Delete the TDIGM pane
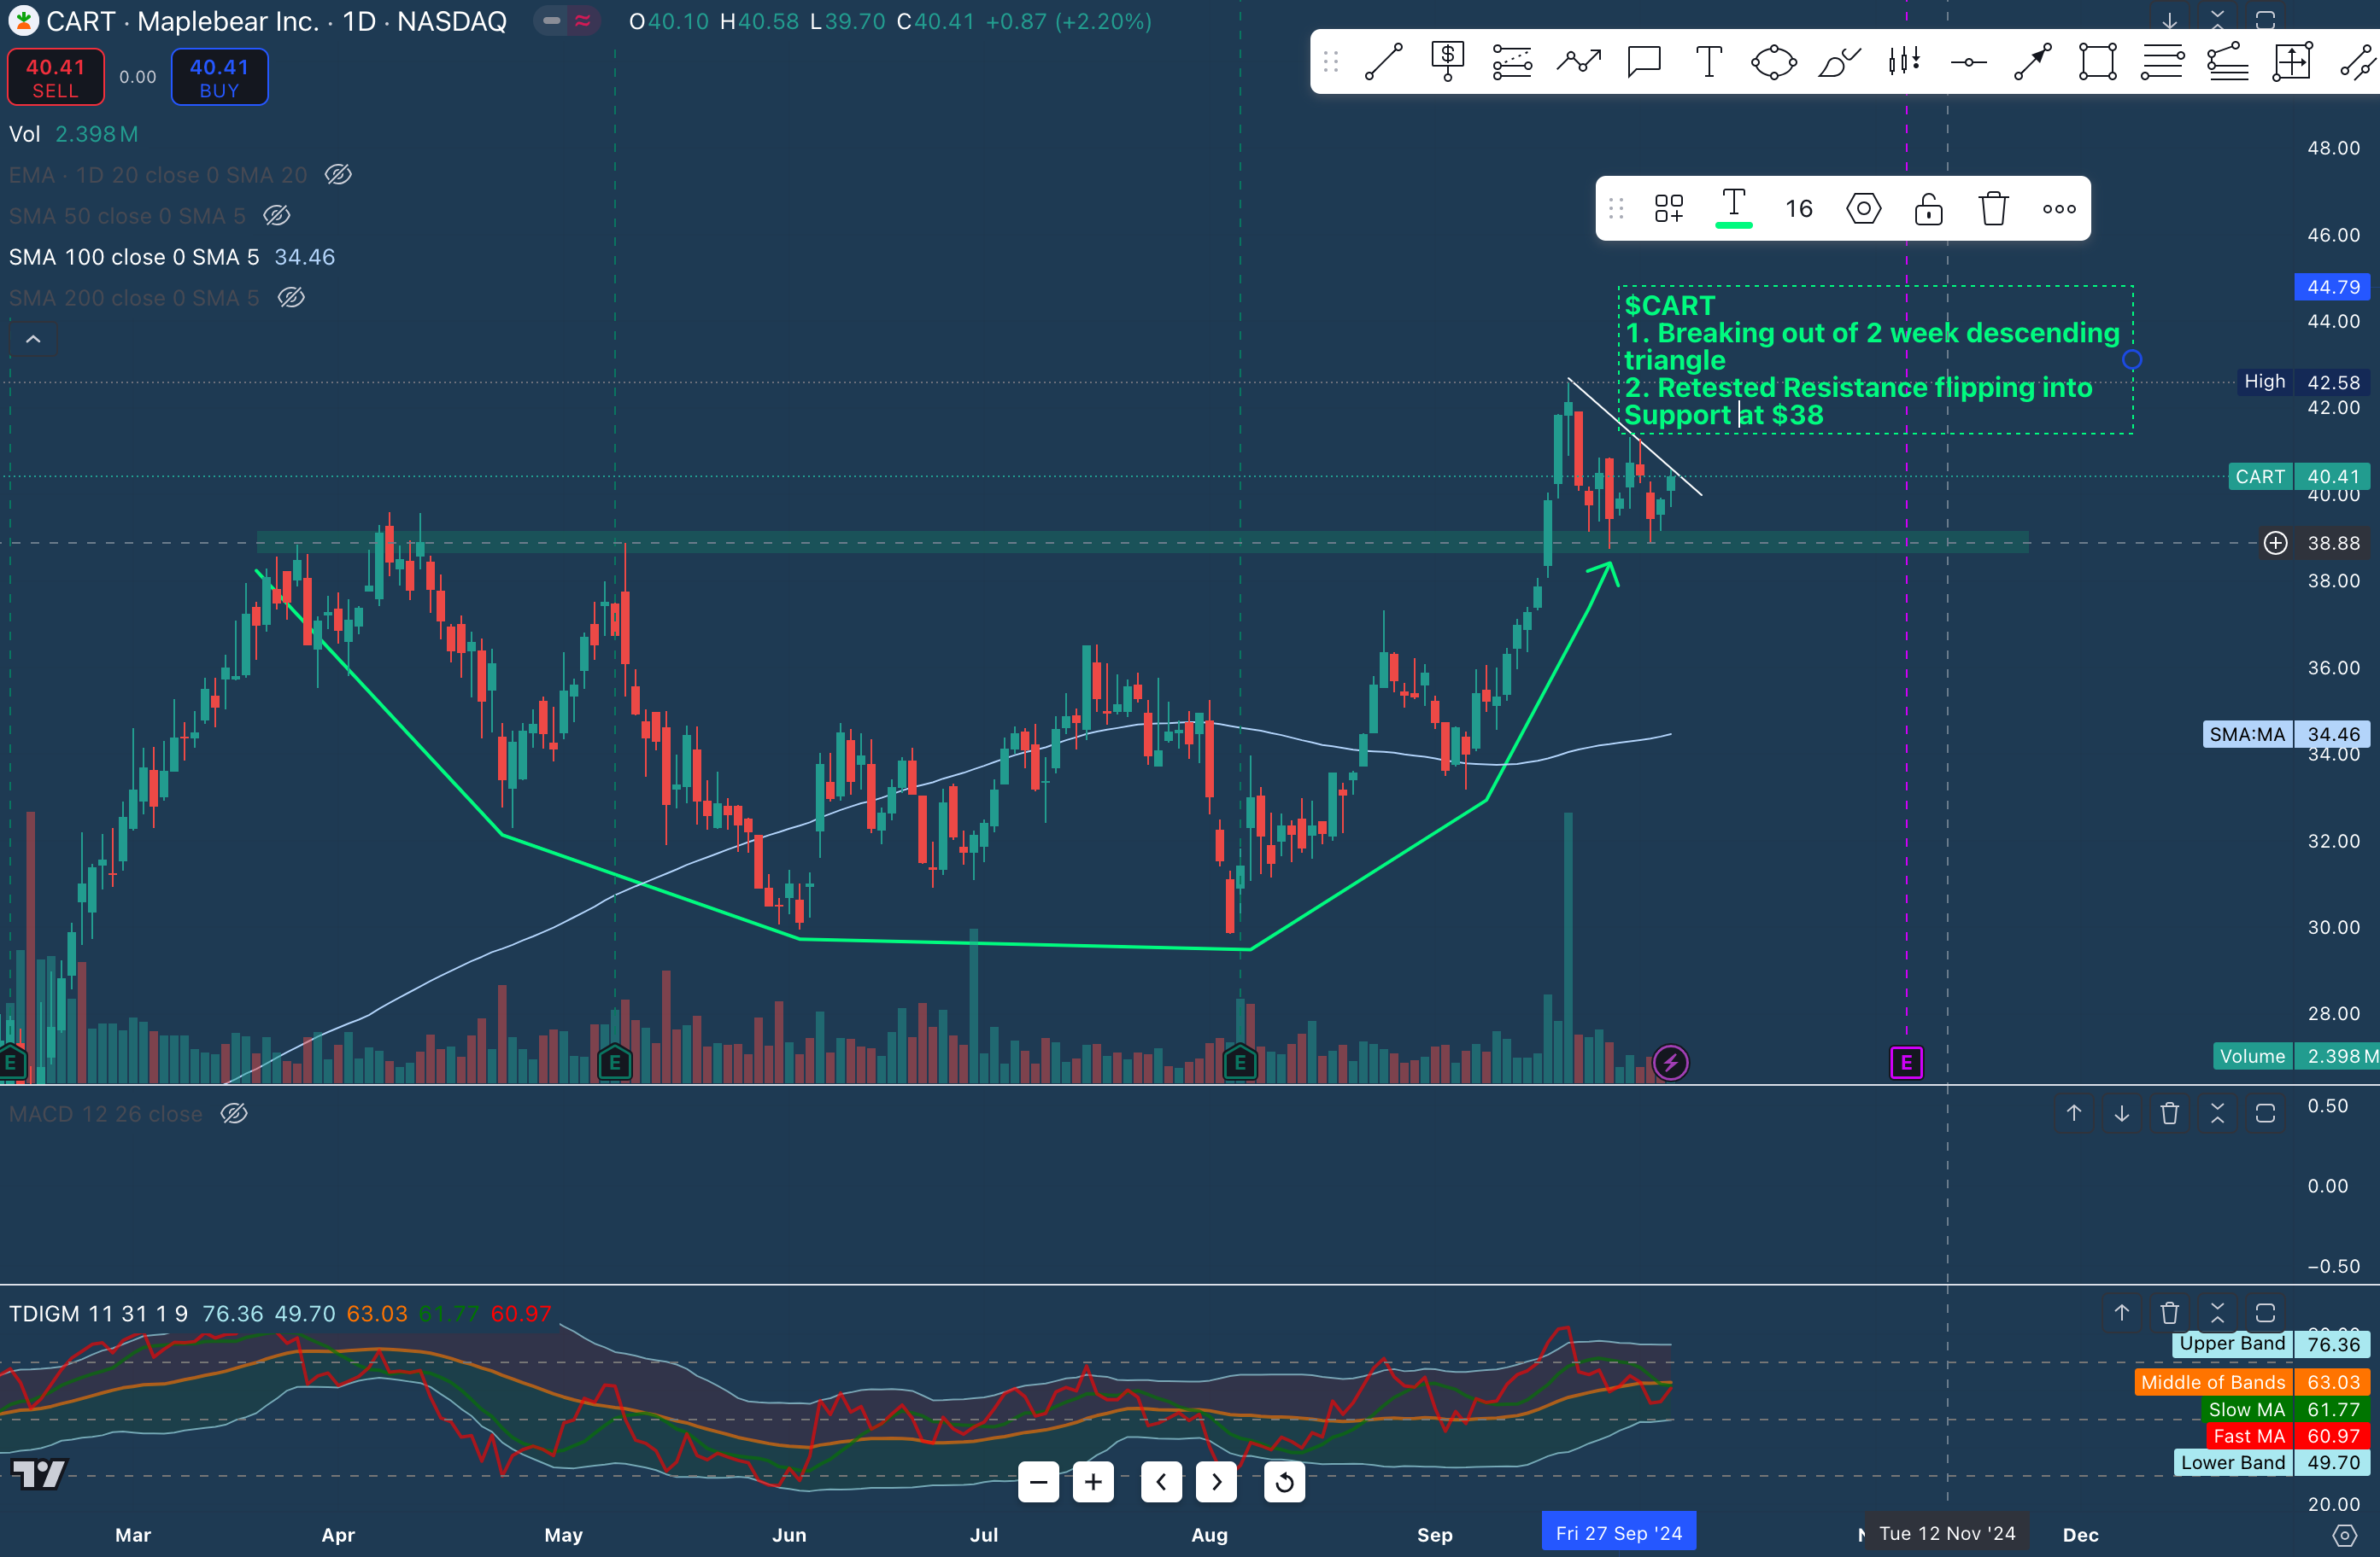The height and width of the screenshot is (1557, 2380). click(2169, 1312)
